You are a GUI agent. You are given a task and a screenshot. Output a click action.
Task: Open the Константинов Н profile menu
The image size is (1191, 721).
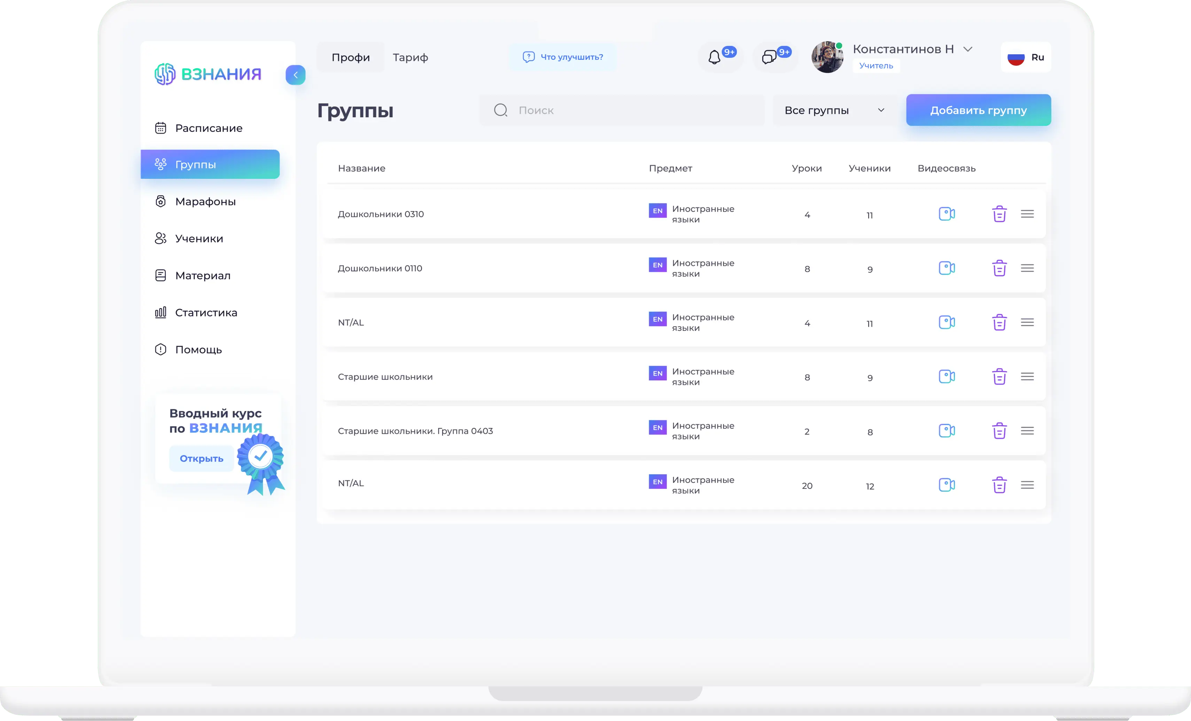tap(912, 49)
